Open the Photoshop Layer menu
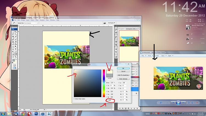Viewport: 206px width, 116px height. [x=28, y=20]
